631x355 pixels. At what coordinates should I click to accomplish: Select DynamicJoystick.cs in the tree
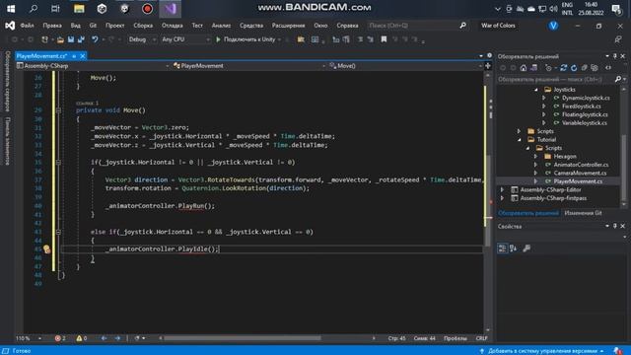[586, 98]
